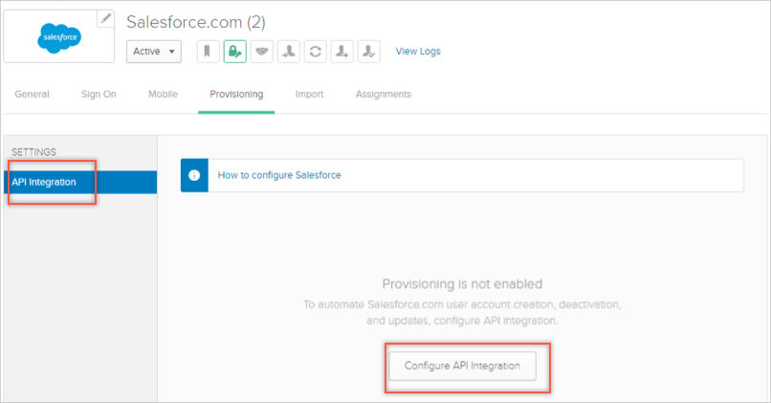Click the user import icon with down arrow
The height and width of the screenshot is (403, 771).
tap(288, 52)
